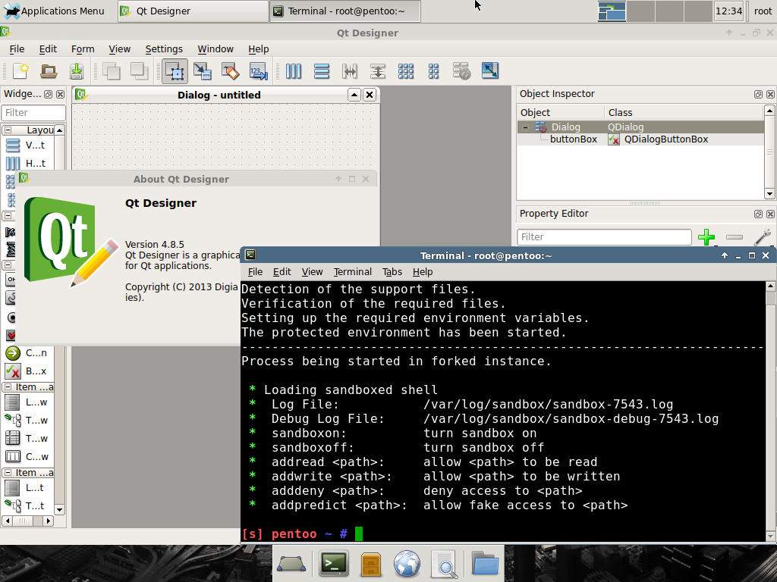Float the Object Inspector dock
The height and width of the screenshot is (582, 777).
pos(758,94)
